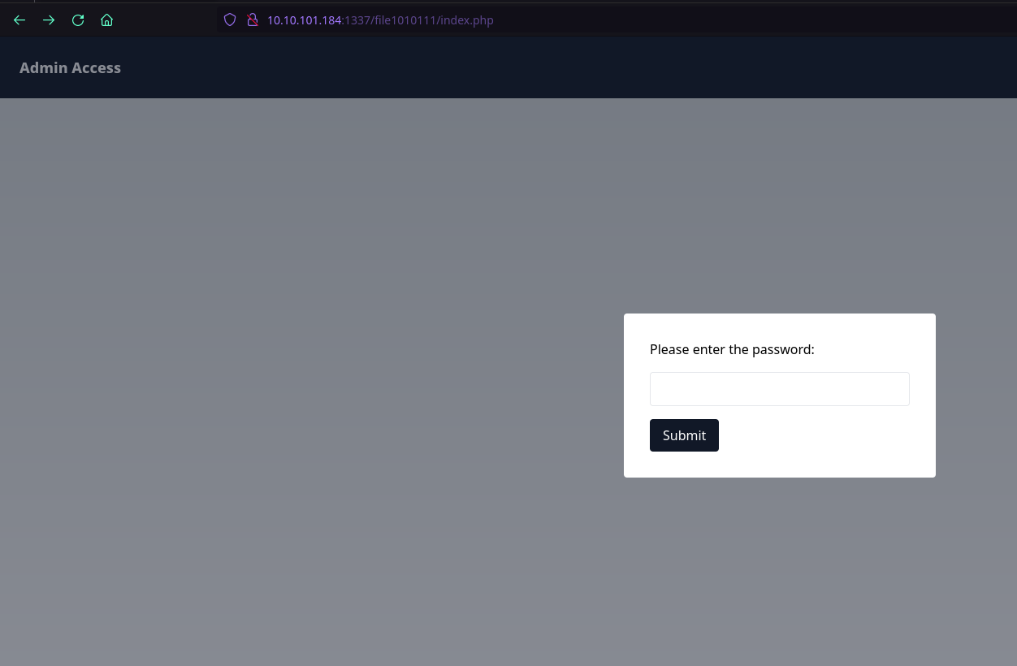
Task: View the insecure connection lock icon
Action: coord(253,19)
